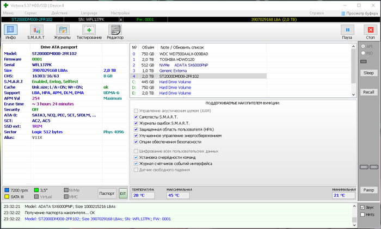The height and width of the screenshot is (229, 381).
Task: Click the NVMe gray indicator
Action: click(x=66, y=190)
